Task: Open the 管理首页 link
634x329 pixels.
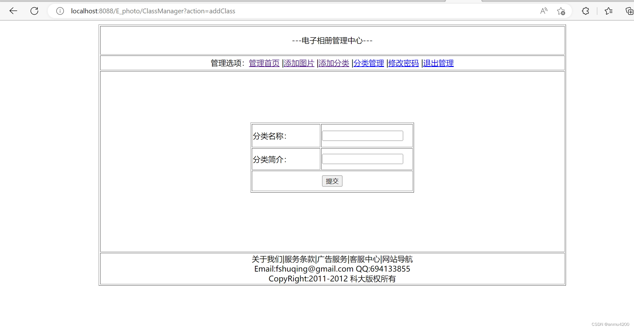Action: [x=264, y=63]
